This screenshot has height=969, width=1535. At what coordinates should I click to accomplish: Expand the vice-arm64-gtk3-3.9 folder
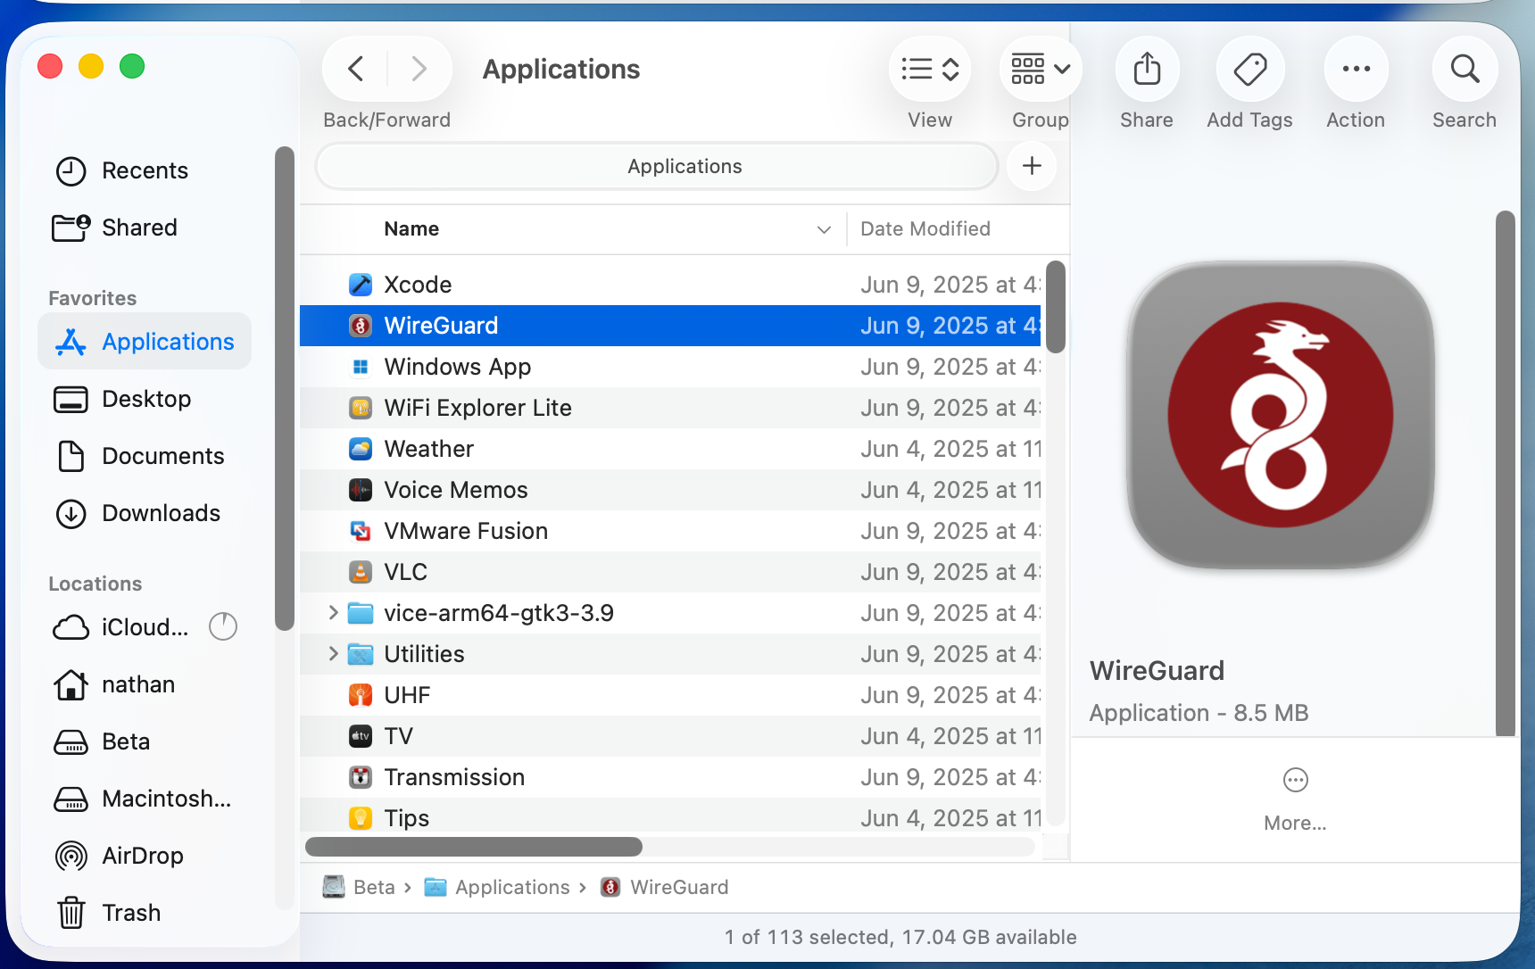click(333, 613)
